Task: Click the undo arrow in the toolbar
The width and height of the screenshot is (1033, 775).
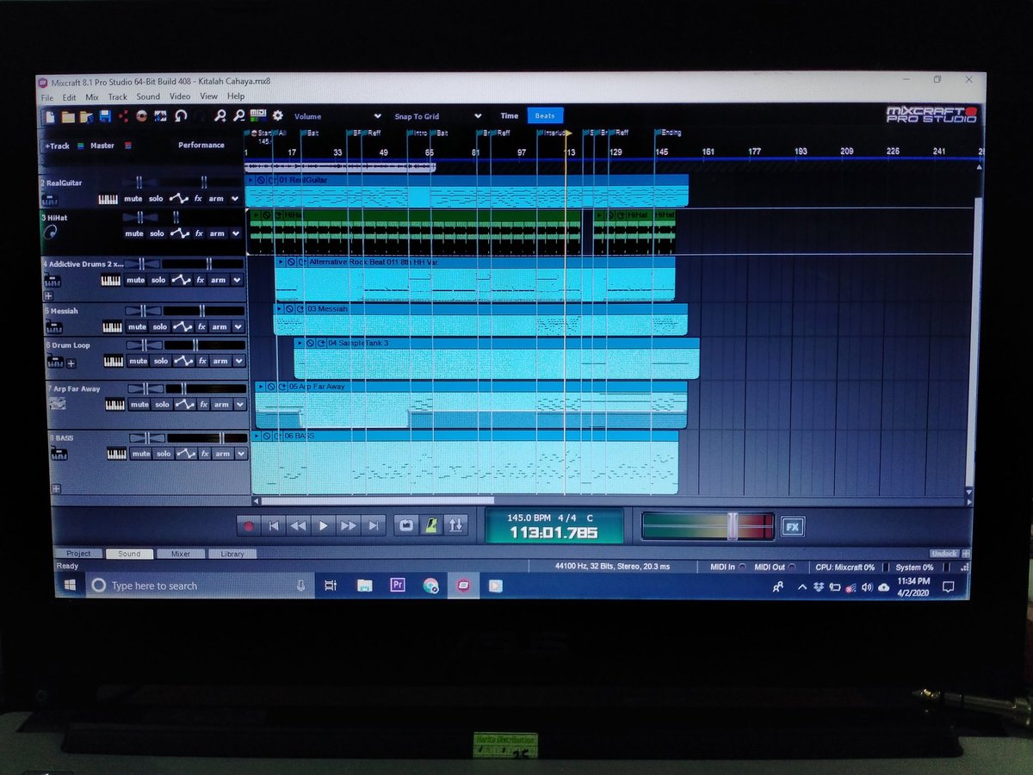Action: click(x=181, y=115)
